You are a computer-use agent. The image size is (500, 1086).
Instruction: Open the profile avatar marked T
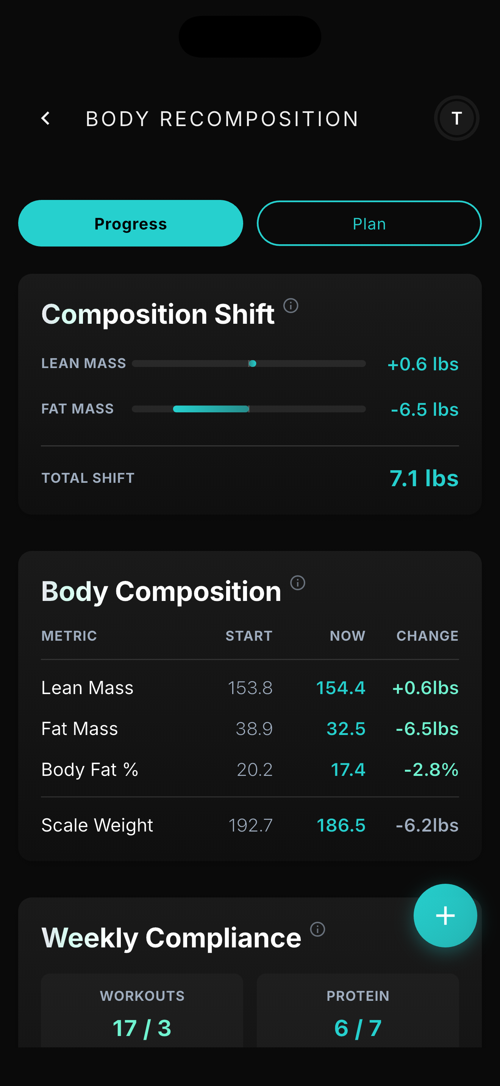[456, 118]
